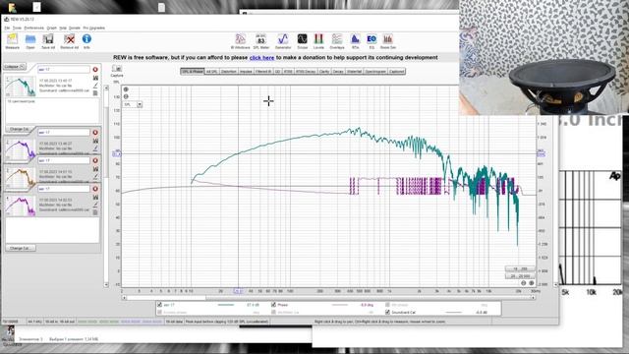Click the desktop folder icon at the top-left corner
629x354 pixels.
click(12, 7)
